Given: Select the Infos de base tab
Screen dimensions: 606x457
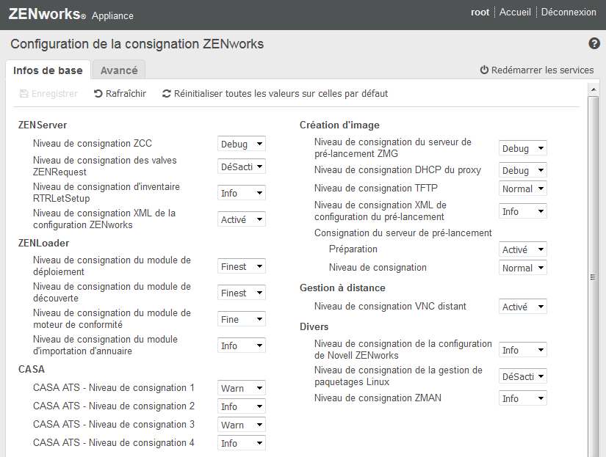Looking at the screenshot, I should click(48, 70).
